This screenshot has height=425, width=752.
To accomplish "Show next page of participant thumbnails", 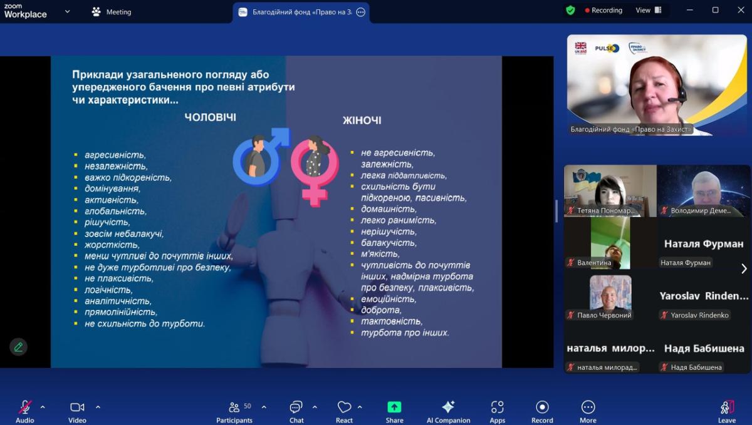I will tap(744, 269).
